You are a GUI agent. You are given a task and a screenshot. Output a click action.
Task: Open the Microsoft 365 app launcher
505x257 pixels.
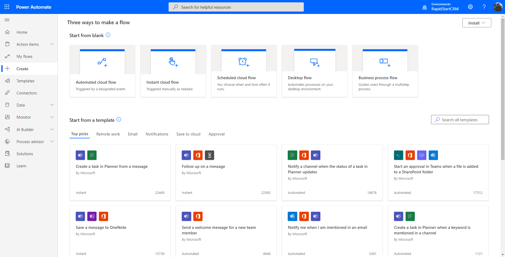(7, 7)
